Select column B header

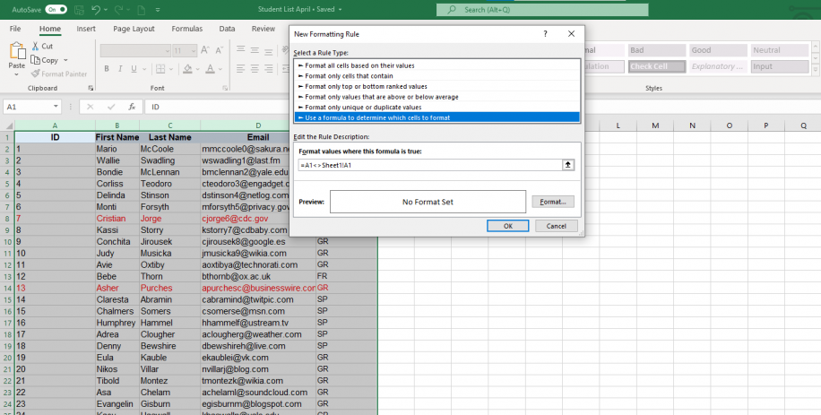pyautogui.click(x=117, y=125)
